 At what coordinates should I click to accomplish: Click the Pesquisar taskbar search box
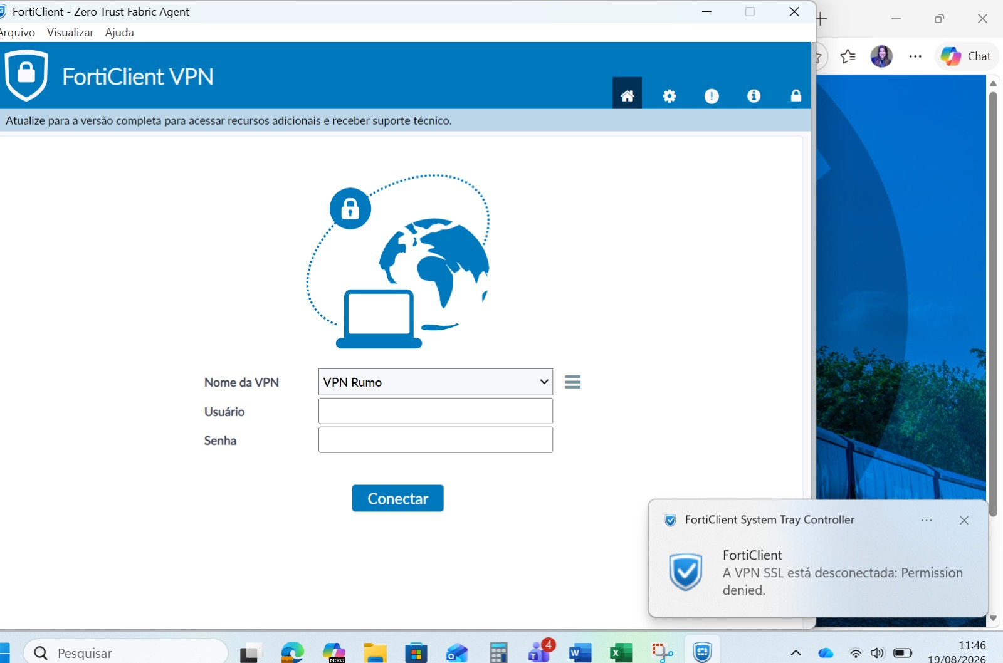pyautogui.click(x=125, y=653)
